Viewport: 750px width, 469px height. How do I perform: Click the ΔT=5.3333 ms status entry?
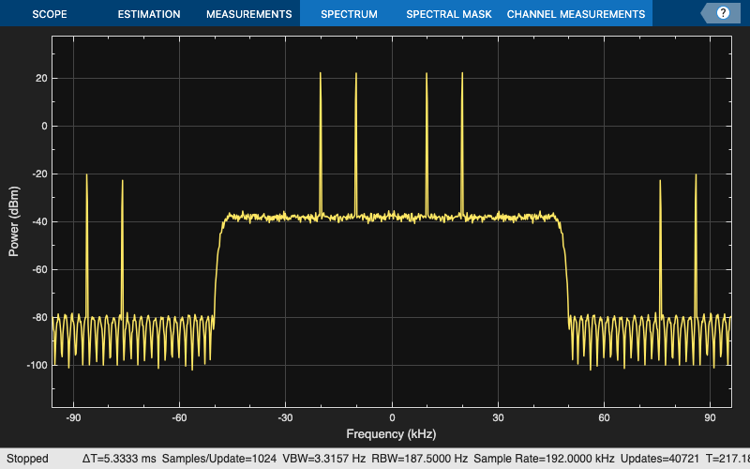click(x=119, y=459)
